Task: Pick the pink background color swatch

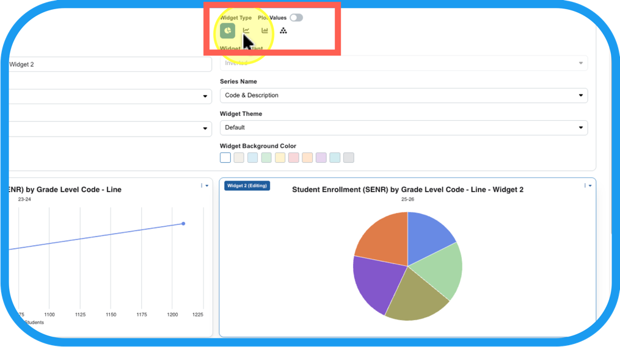Action: point(294,158)
